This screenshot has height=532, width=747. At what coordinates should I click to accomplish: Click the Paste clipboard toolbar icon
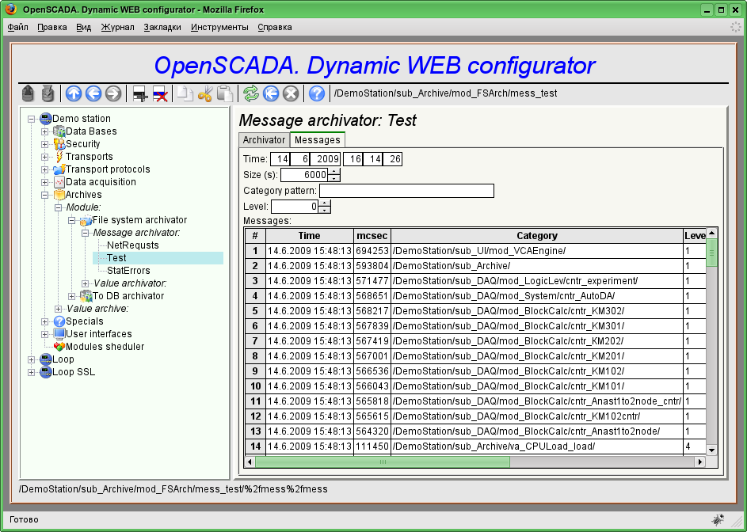[x=225, y=93]
